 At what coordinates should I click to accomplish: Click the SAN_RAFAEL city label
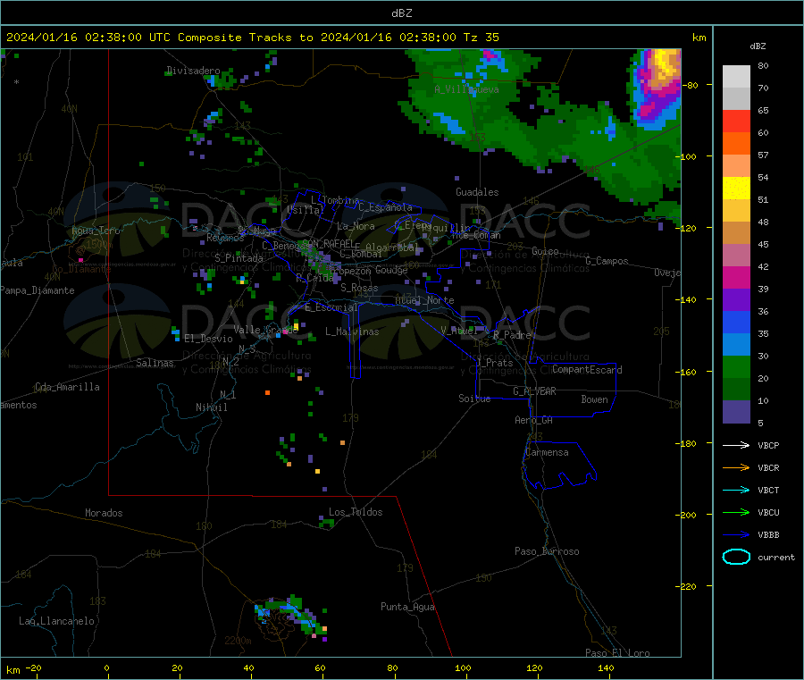pos(328,243)
